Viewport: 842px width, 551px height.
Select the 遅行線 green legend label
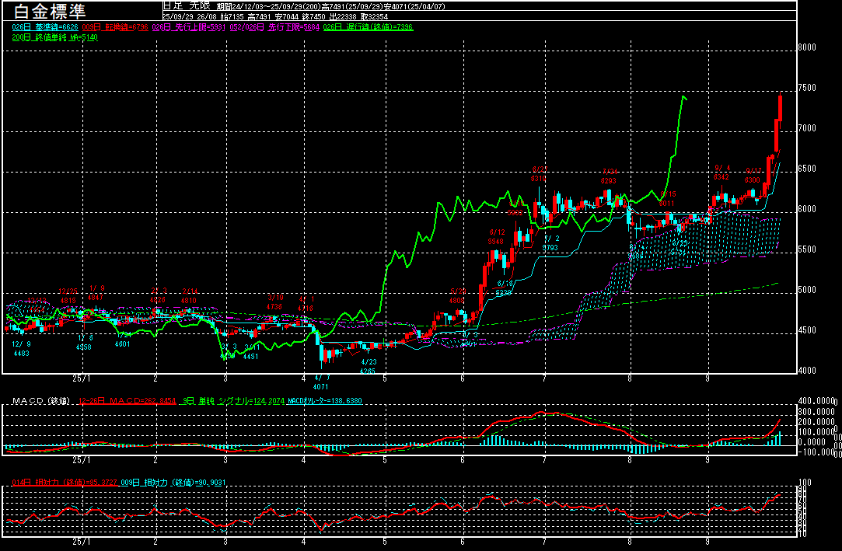point(369,27)
